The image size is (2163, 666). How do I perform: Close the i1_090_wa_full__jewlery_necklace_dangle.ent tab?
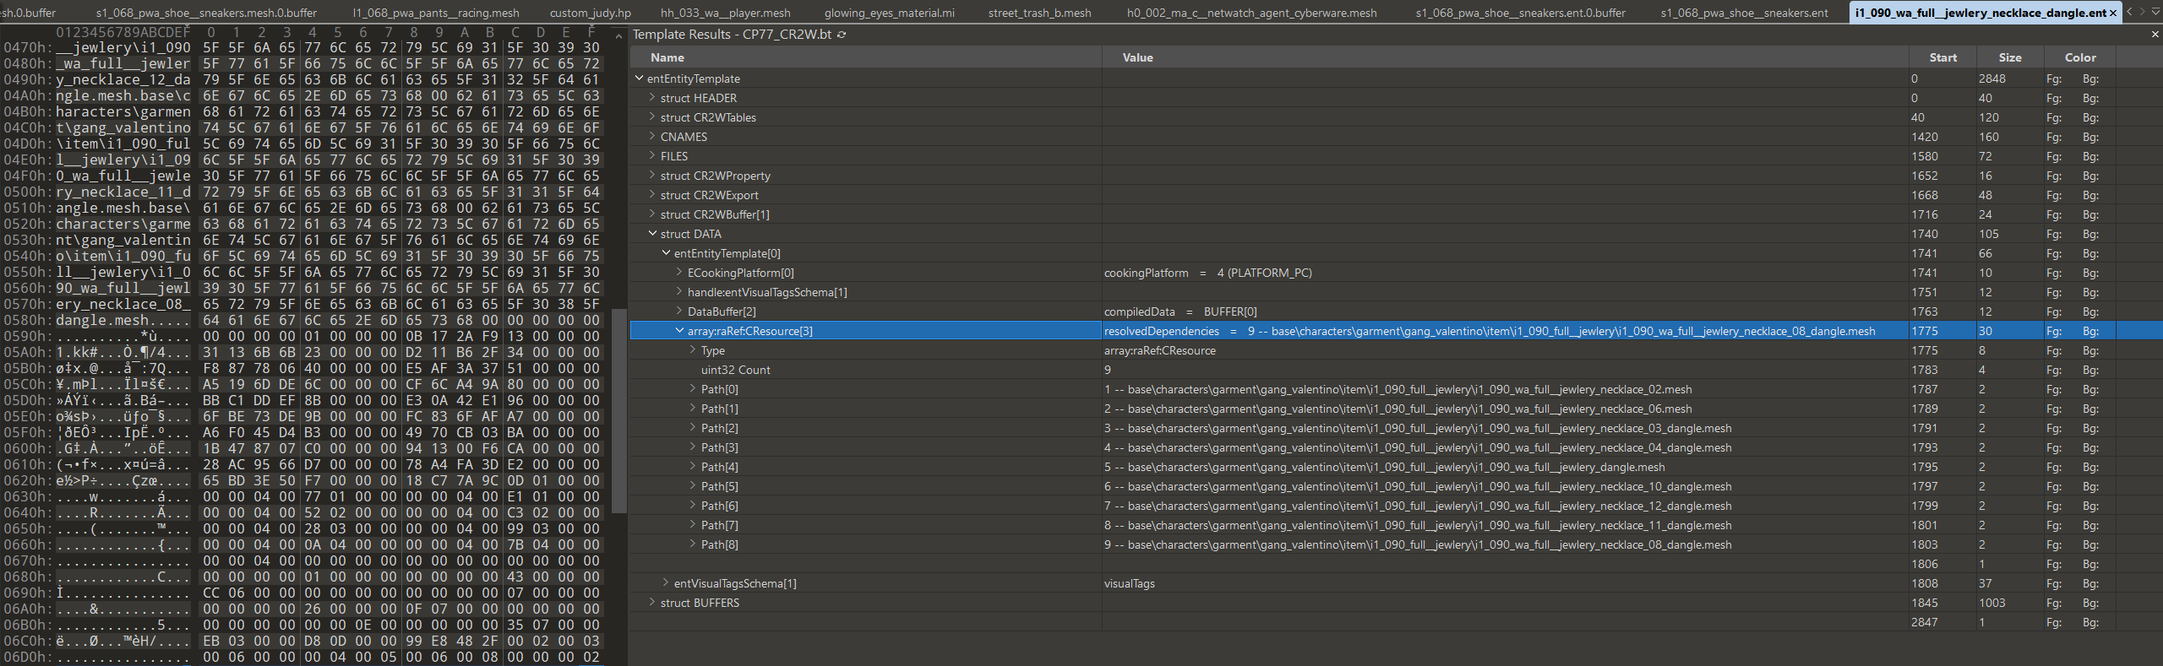coord(2113,13)
